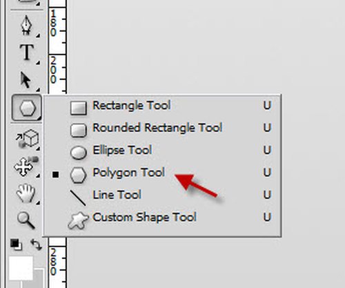Choose Line Tool from flyout
Screen dimensions: 345x288
pos(162,195)
